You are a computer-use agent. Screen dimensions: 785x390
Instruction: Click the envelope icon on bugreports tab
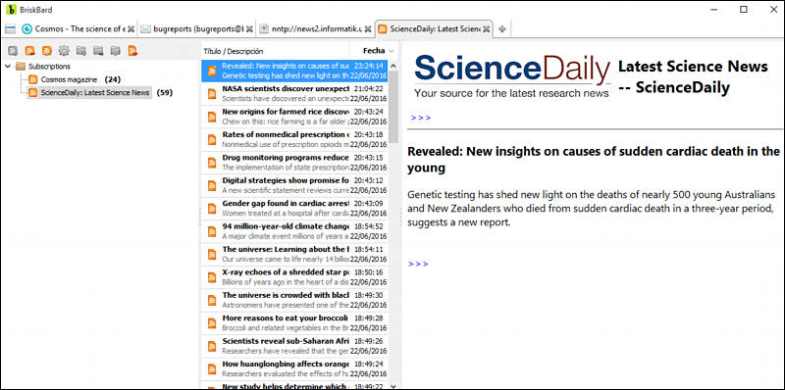145,29
